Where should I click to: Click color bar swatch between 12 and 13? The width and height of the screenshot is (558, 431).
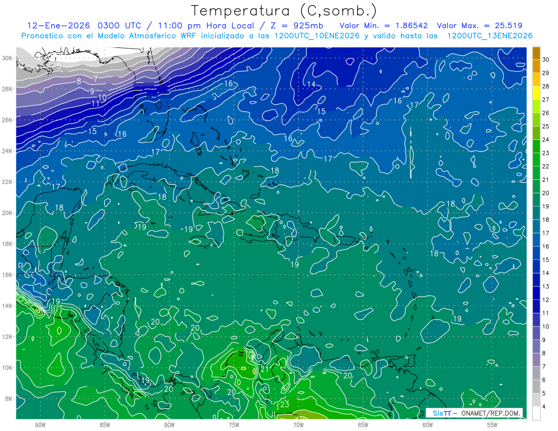pyautogui.click(x=536, y=293)
